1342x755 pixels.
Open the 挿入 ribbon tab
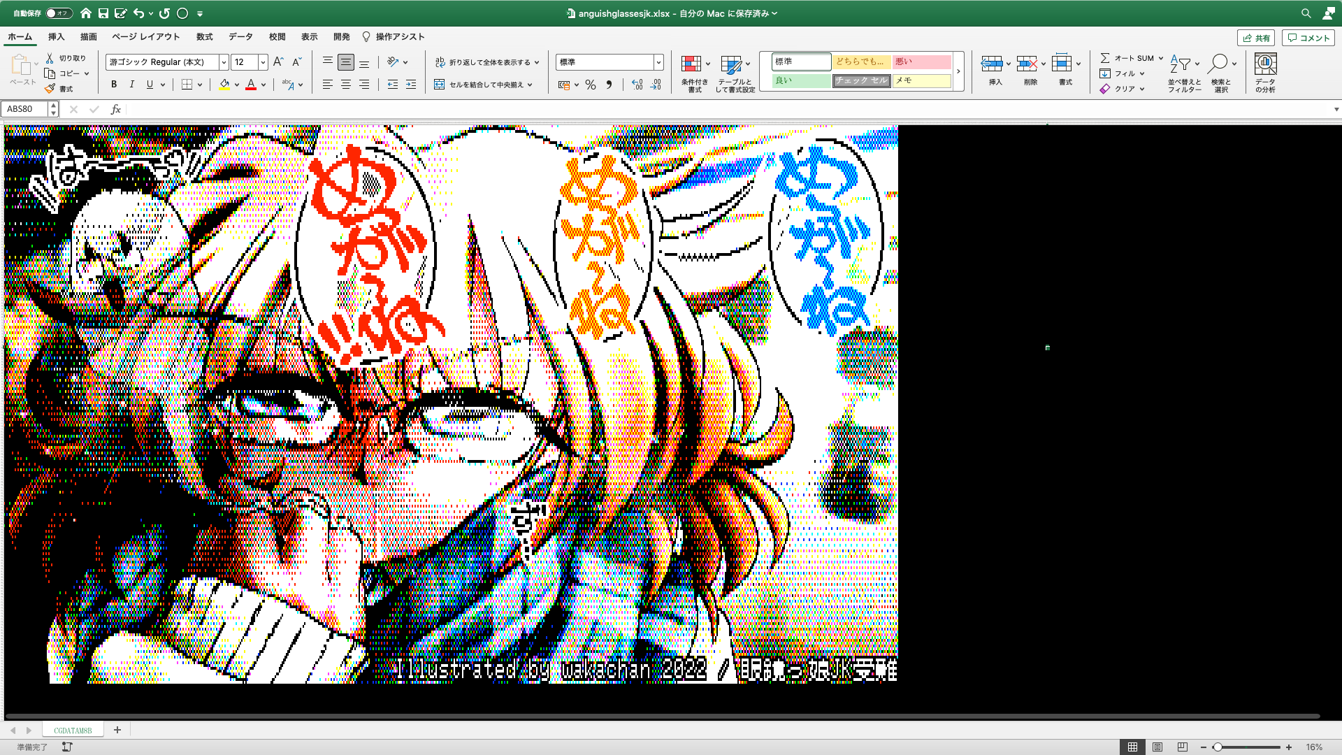(x=56, y=37)
